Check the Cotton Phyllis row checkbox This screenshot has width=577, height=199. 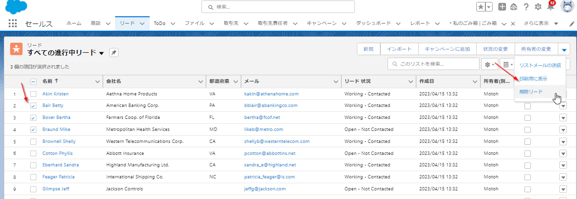tap(33, 153)
